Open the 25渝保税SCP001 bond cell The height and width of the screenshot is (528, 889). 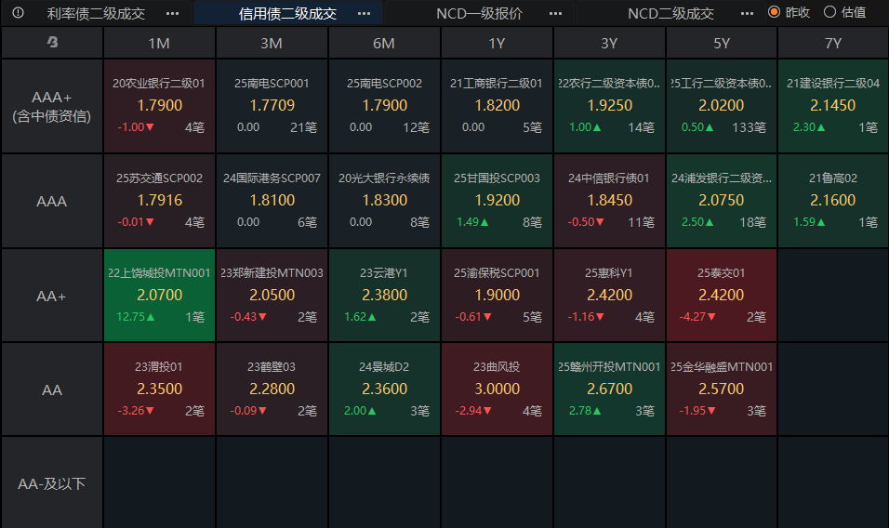point(497,296)
